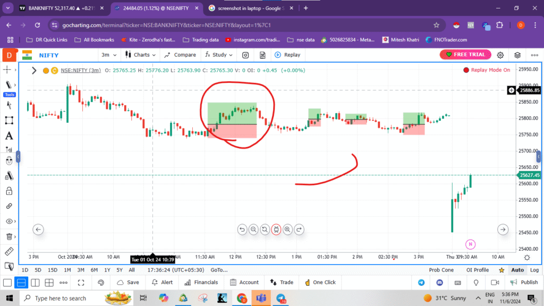Open the color theme palette icon
Viewport: 544px width, 306px height.
tap(101, 283)
